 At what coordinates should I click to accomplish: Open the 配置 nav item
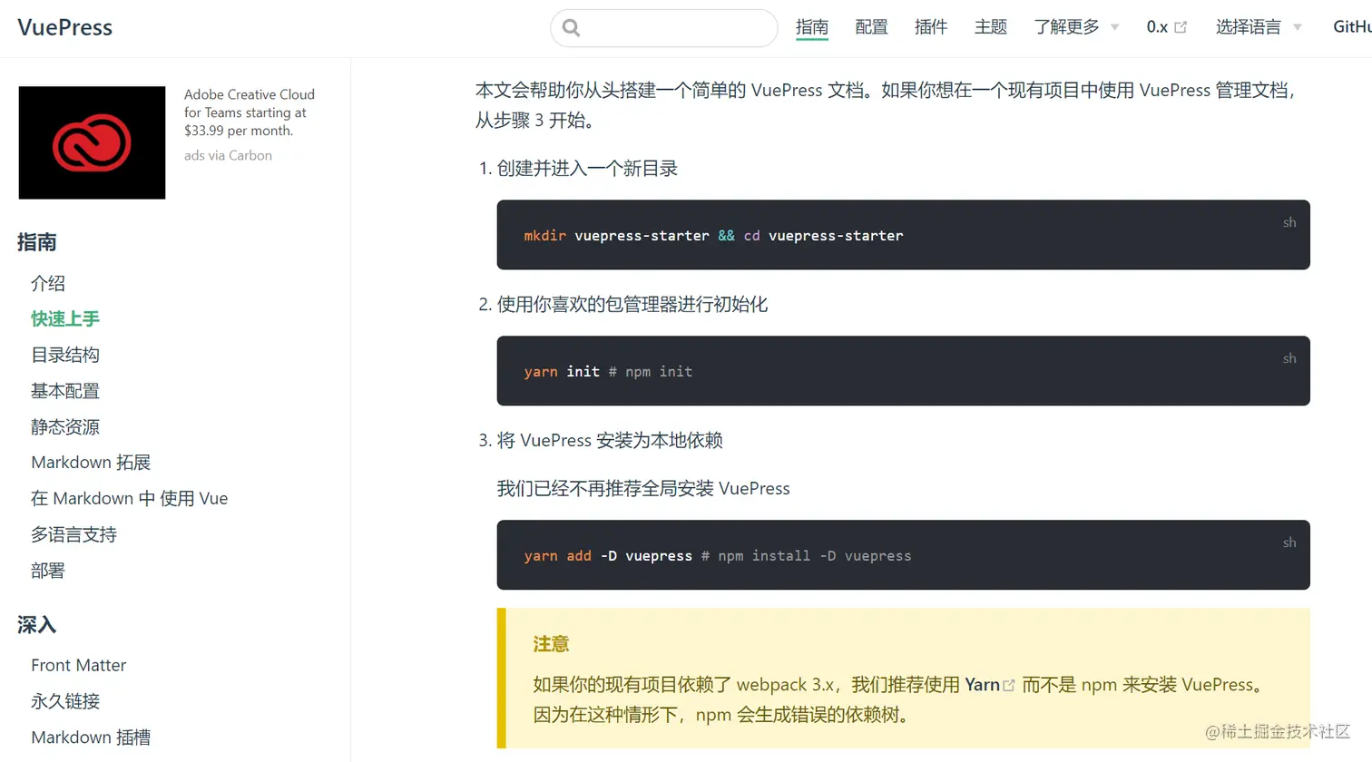tap(871, 27)
